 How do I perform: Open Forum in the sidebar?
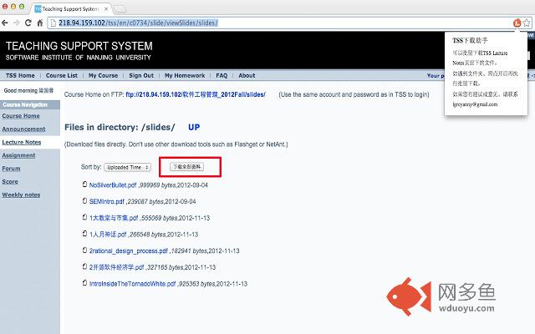pyautogui.click(x=11, y=169)
